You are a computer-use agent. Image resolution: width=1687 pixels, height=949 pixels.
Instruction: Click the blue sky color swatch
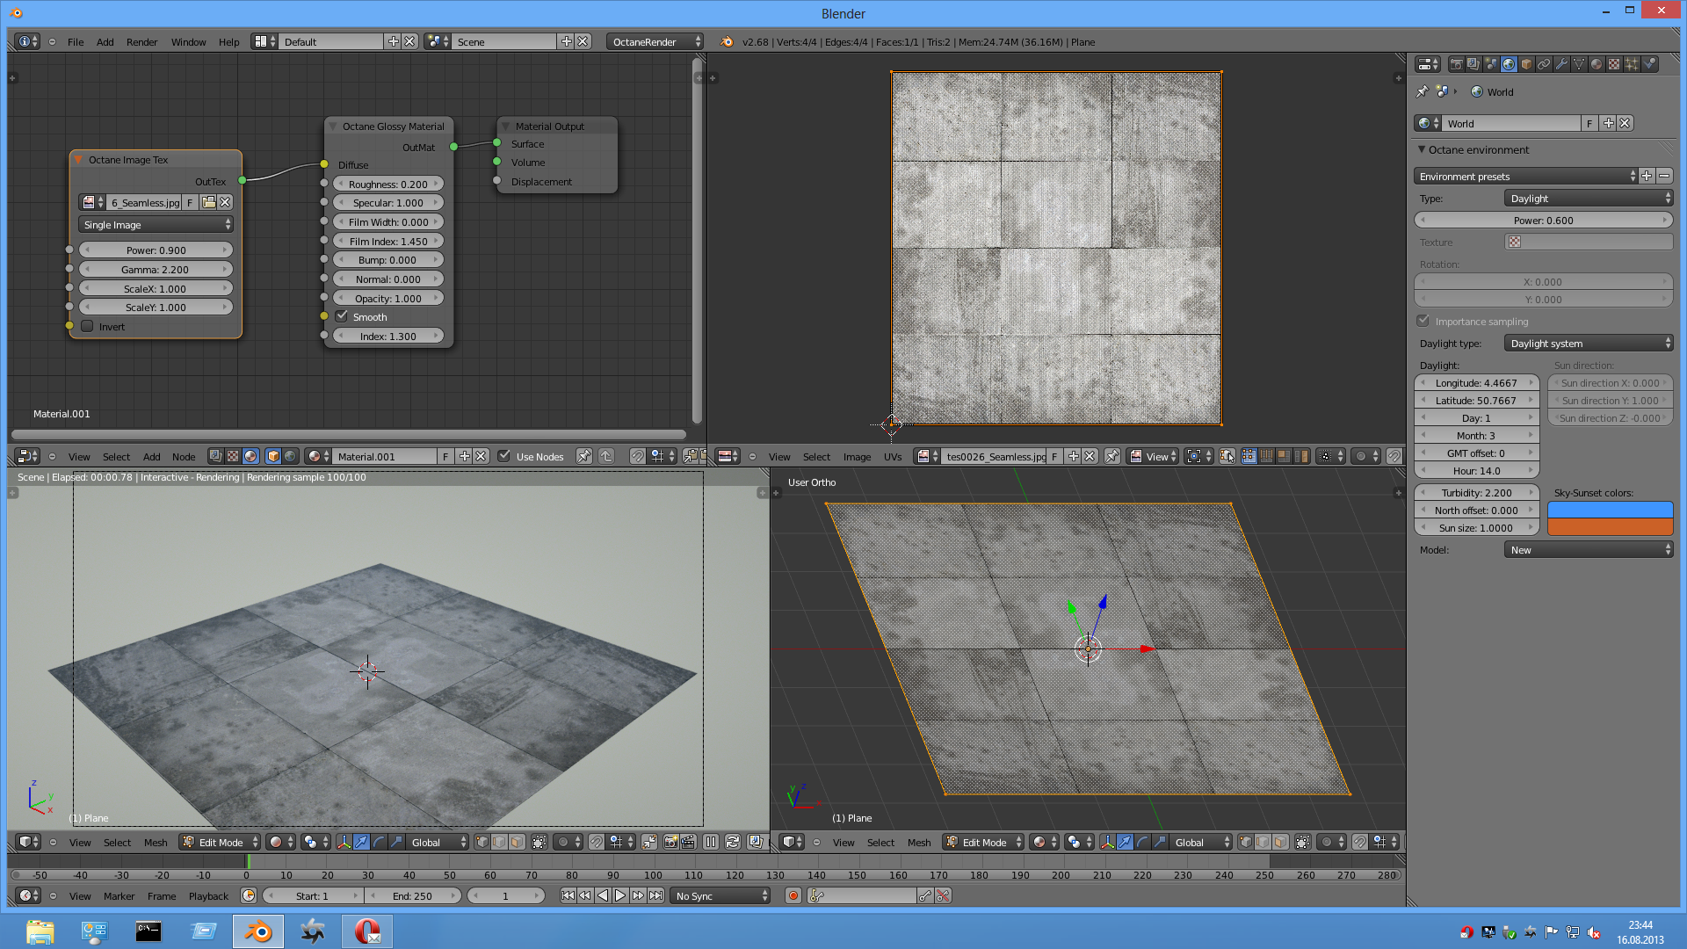tap(1609, 510)
